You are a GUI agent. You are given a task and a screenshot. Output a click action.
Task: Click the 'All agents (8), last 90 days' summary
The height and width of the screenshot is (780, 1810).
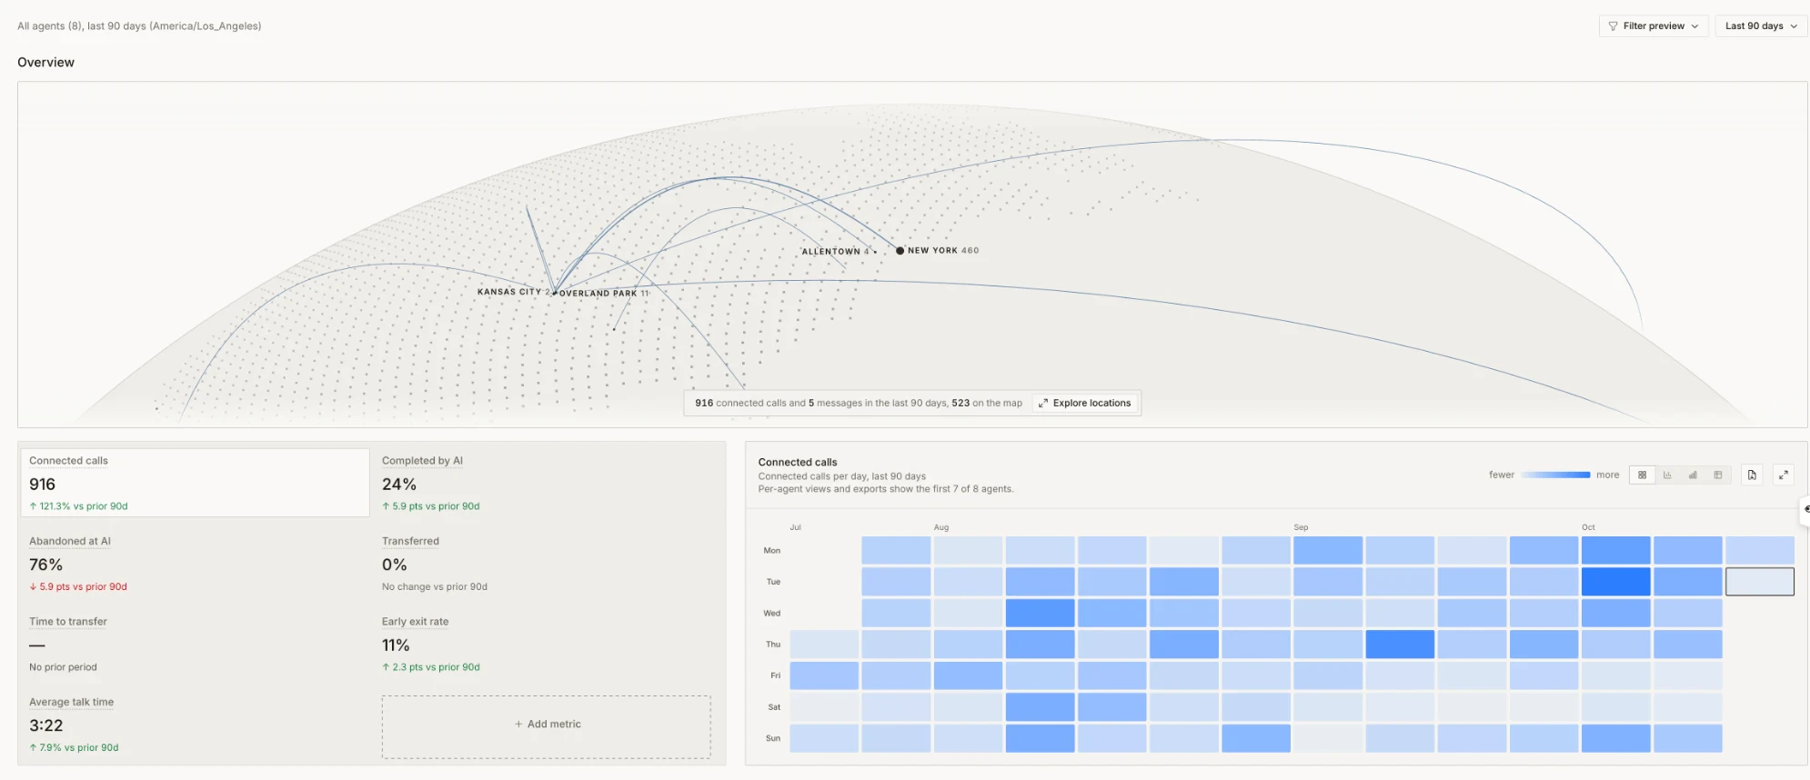pos(139,26)
